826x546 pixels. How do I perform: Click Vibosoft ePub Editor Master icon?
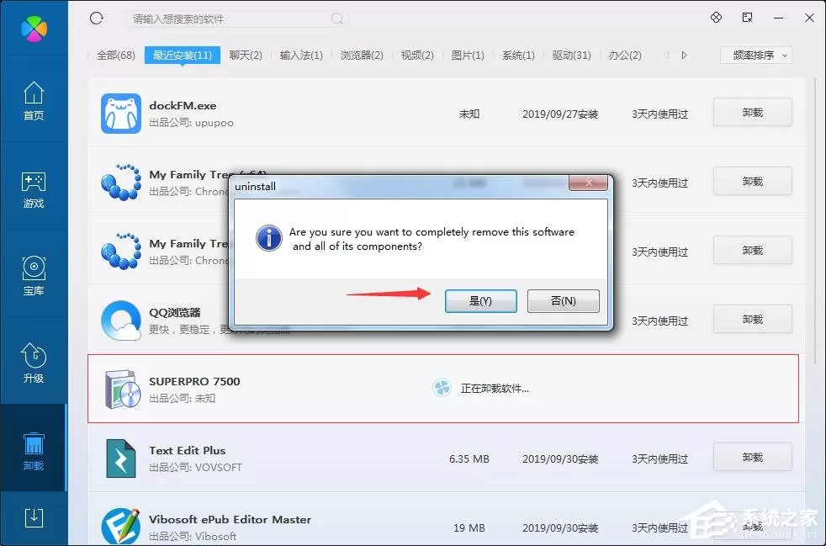[x=121, y=526]
